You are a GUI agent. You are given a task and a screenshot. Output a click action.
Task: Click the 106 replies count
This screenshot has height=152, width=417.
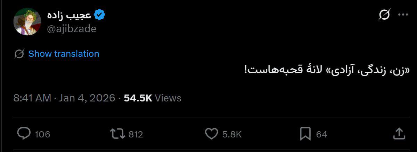coord(42,134)
